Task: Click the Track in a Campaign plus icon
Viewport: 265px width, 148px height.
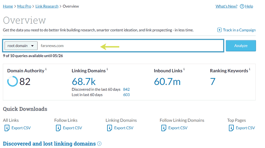Action: (219, 30)
